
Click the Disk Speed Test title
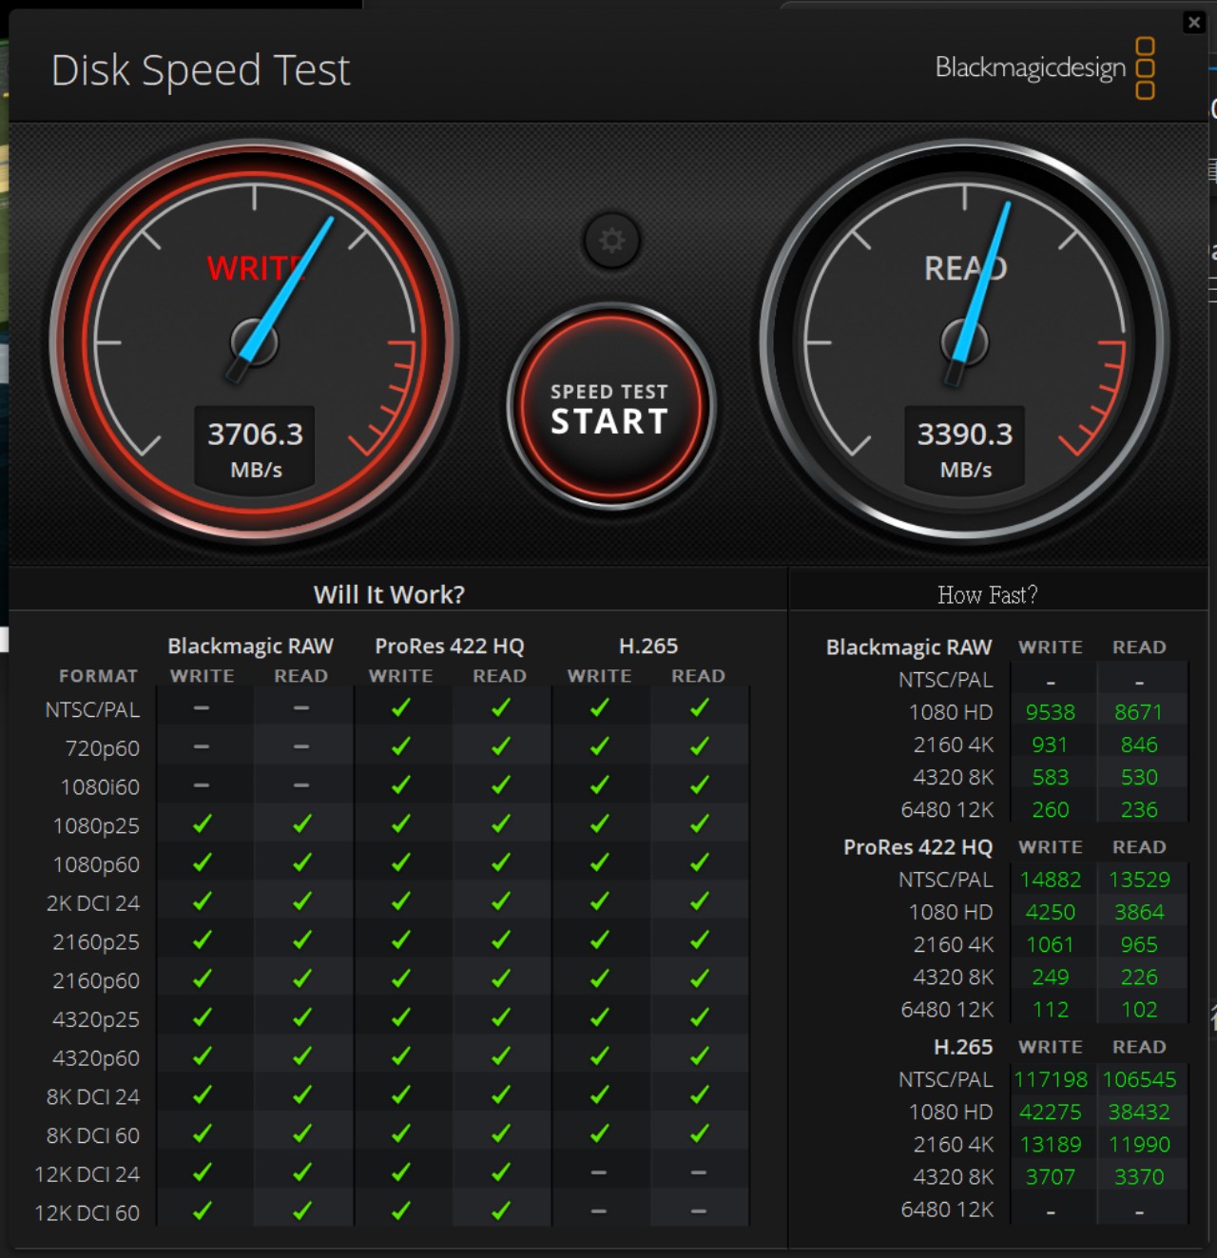(x=201, y=70)
